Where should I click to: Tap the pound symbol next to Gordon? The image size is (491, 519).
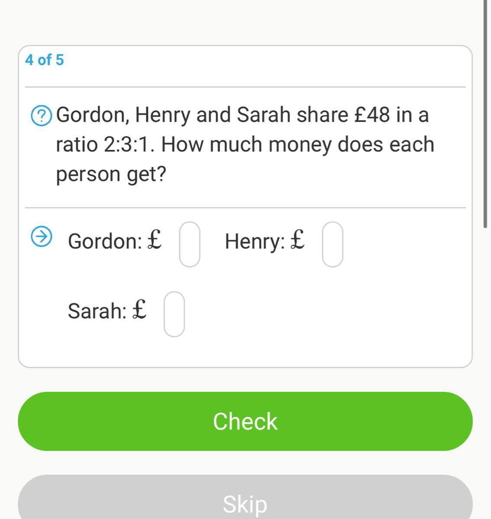pos(155,239)
